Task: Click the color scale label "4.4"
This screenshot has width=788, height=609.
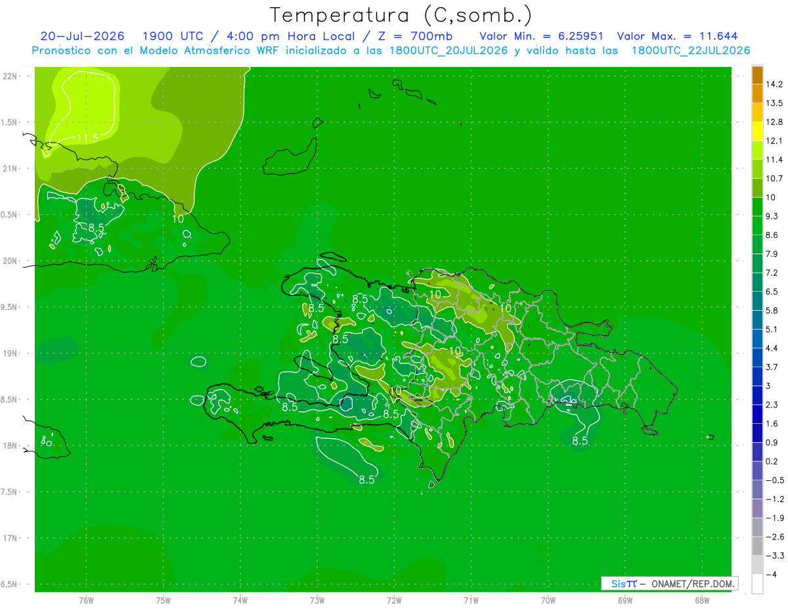Action: tap(772, 348)
